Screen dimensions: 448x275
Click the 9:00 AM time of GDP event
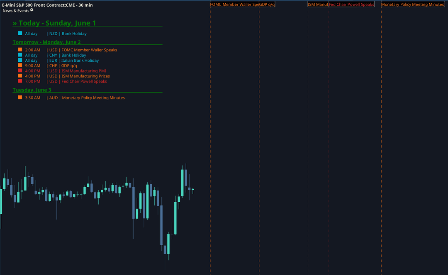pyautogui.click(x=33, y=65)
